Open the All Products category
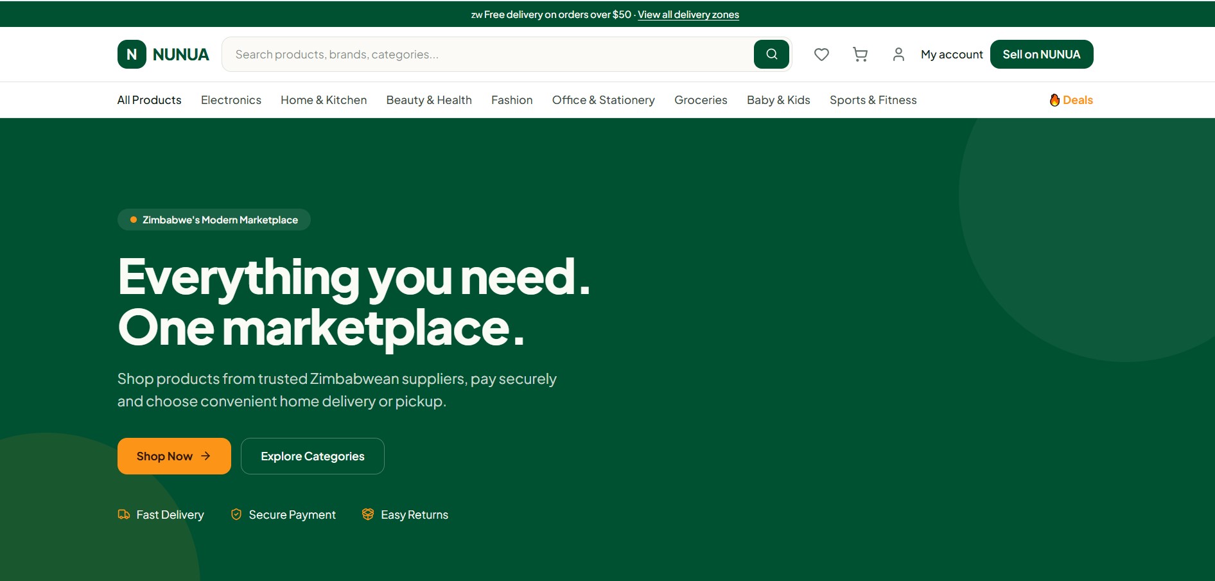This screenshot has height=581, width=1215. [149, 100]
